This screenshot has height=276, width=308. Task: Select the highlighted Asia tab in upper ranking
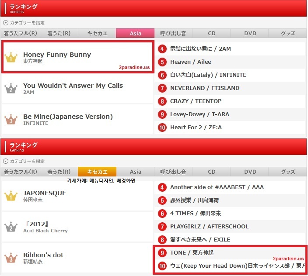135,33
